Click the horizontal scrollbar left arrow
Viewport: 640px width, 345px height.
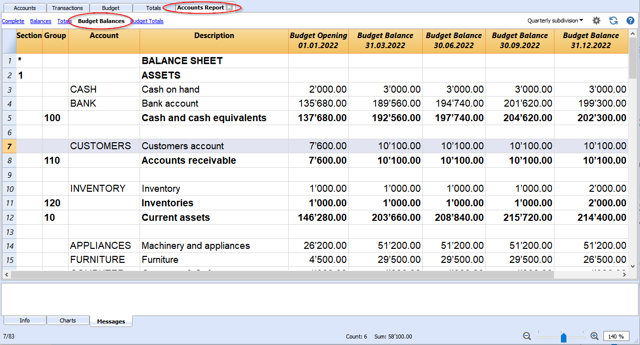7,275
